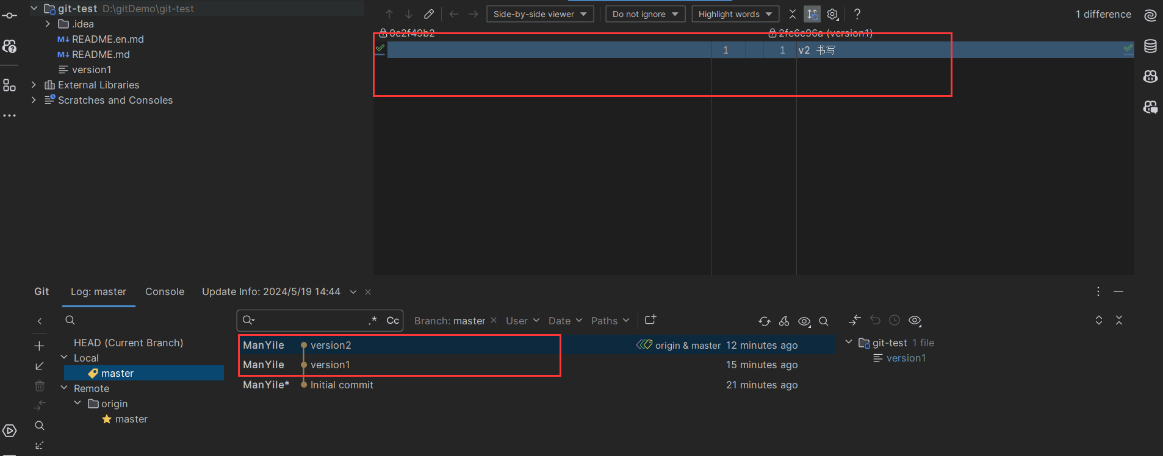
Task: Collapse the origin remote folder
Action: (x=77, y=403)
